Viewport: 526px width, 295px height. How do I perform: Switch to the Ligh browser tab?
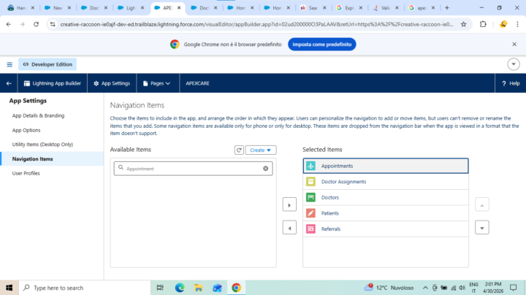pos(131,8)
